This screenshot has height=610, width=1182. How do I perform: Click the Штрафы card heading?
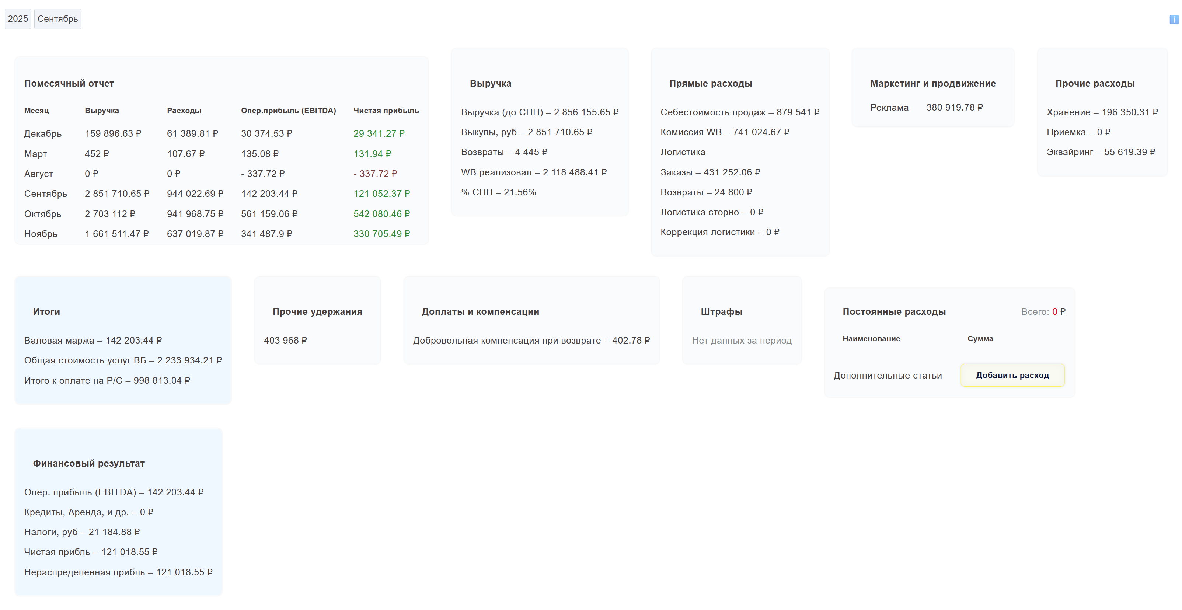721,312
